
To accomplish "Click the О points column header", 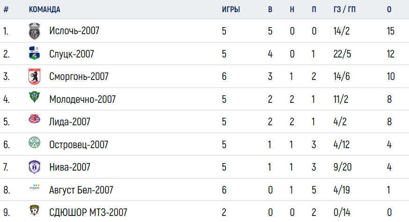I will coord(389,10).
